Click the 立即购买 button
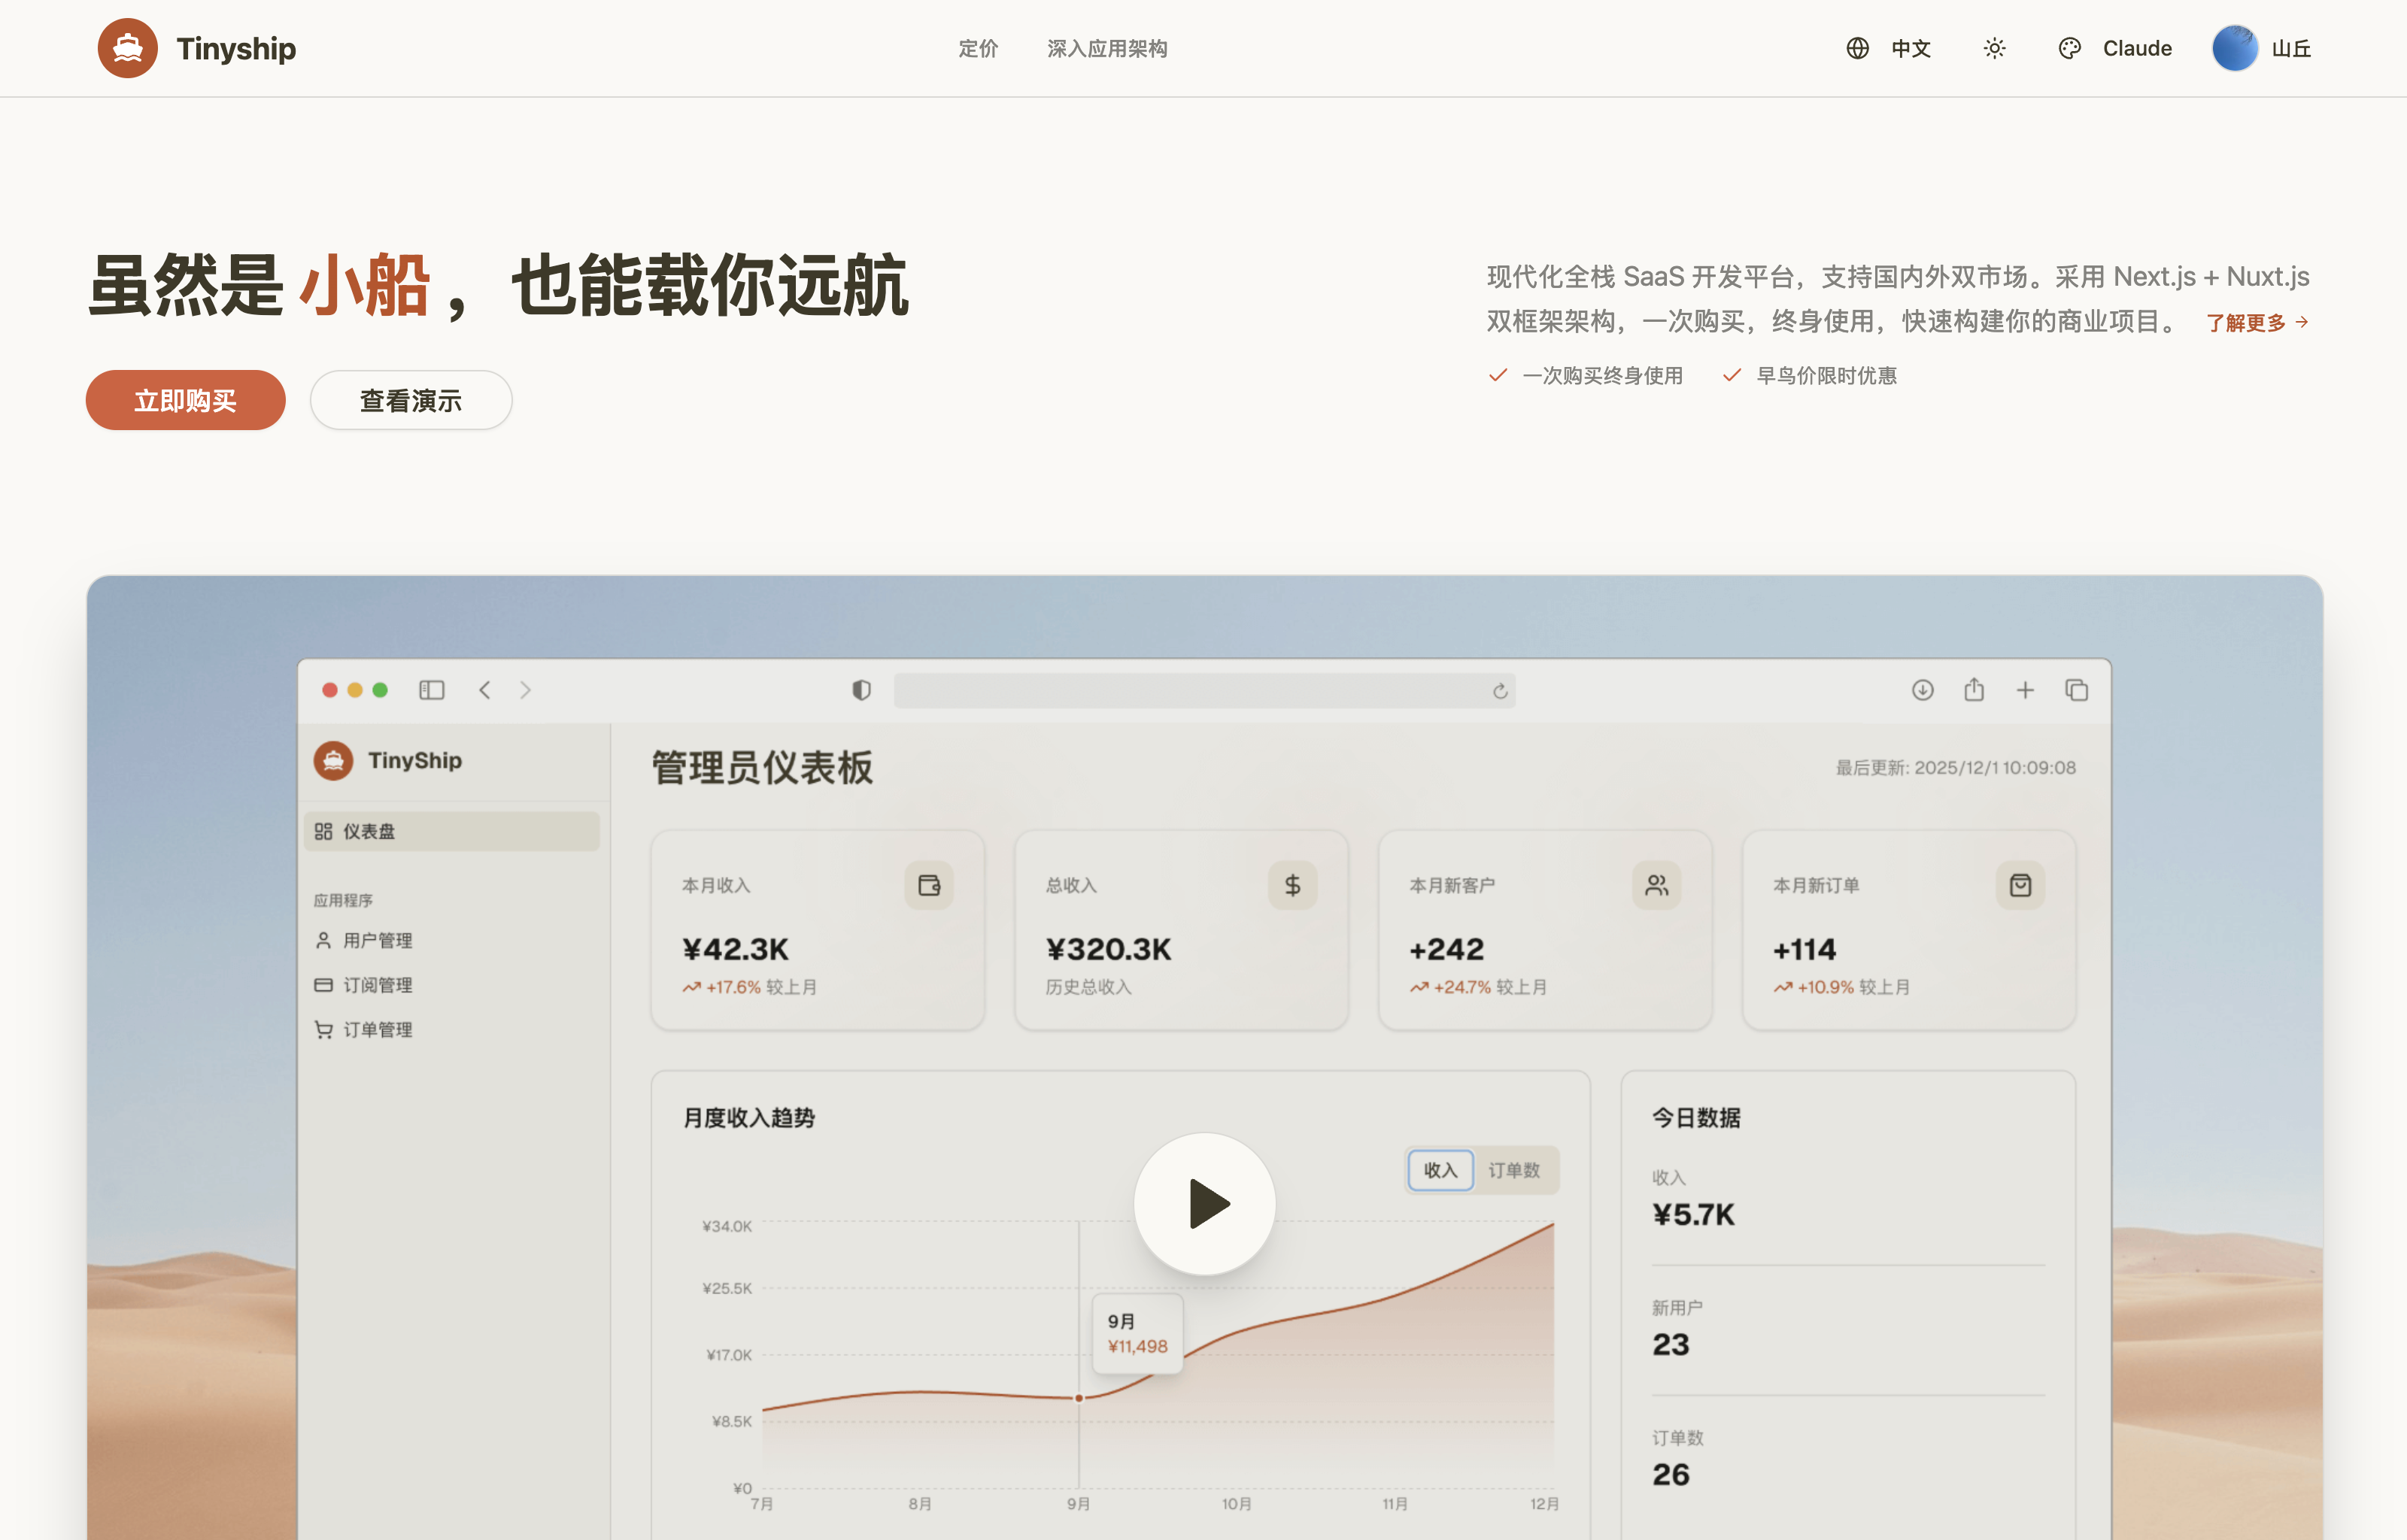This screenshot has width=2407, height=1540. 185,400
